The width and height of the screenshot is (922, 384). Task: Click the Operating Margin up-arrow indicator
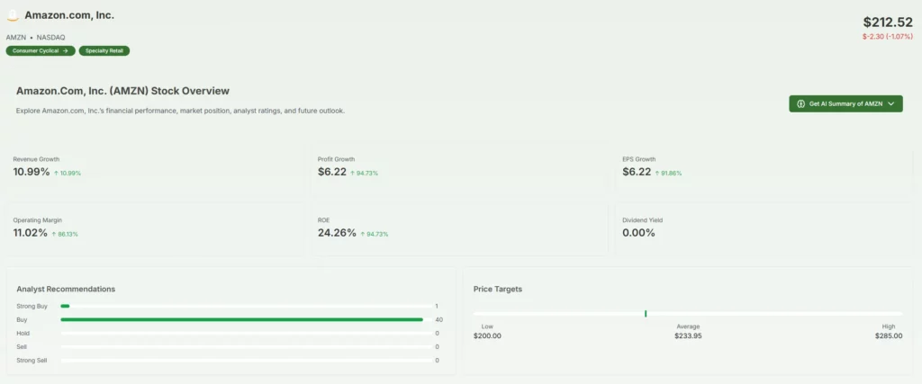pos(54,234)
